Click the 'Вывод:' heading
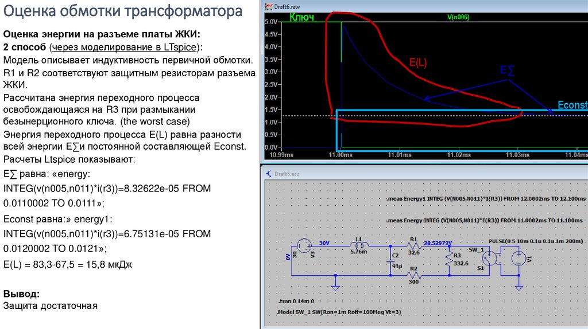 click(x=21, y=293)
